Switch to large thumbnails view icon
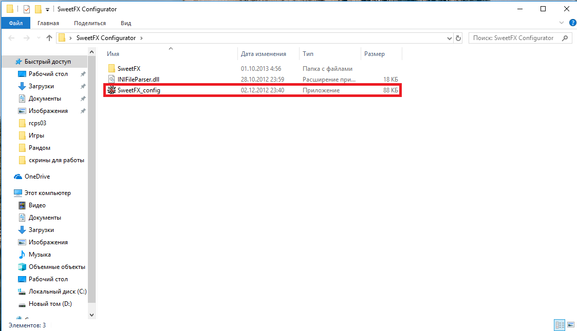Screen dimensions: 577x331 coord(571,325)
